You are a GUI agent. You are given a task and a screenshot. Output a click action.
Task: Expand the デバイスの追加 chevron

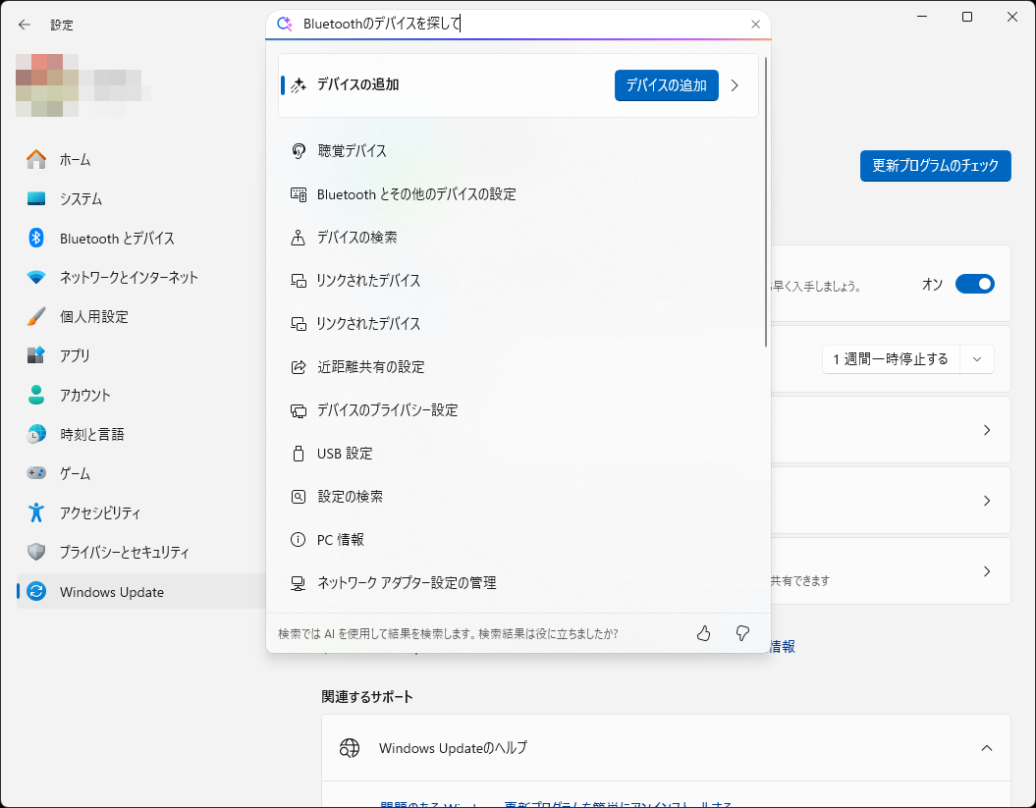click(735, 85)
